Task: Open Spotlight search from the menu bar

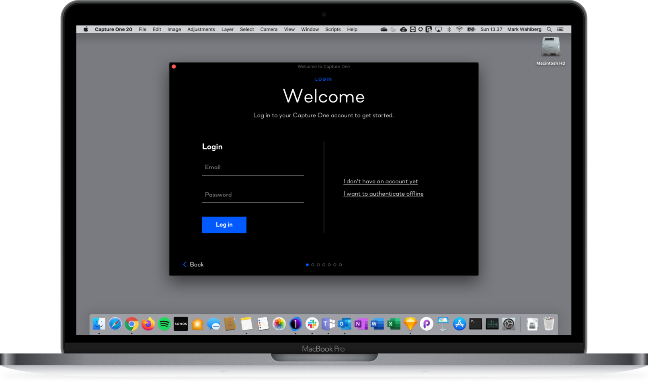Action: 549,29
